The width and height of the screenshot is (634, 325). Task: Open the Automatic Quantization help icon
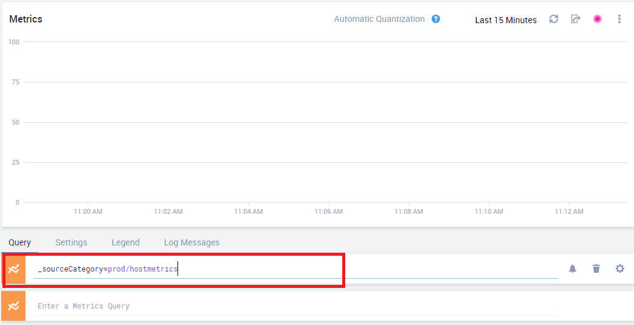point(435,19)
